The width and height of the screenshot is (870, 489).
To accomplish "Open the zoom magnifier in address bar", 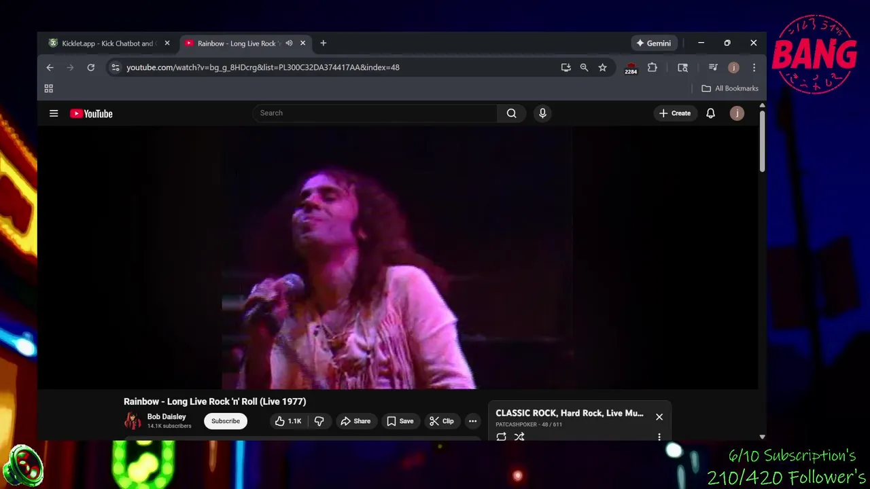I will (x=584, y=67).
